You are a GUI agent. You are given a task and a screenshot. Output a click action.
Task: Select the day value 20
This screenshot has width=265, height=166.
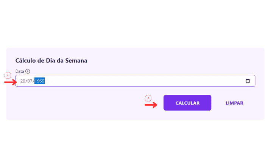point(23,81)
